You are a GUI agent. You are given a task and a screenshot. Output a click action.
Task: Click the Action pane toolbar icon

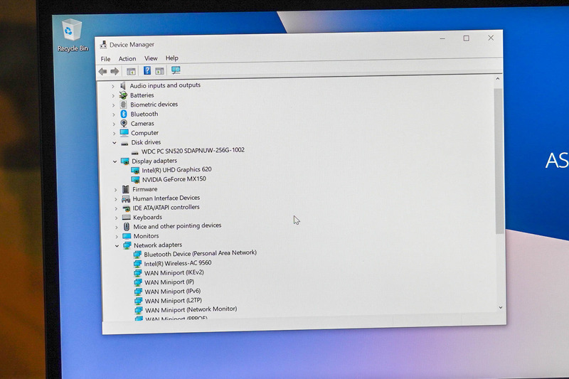click(x=159, y=71)
